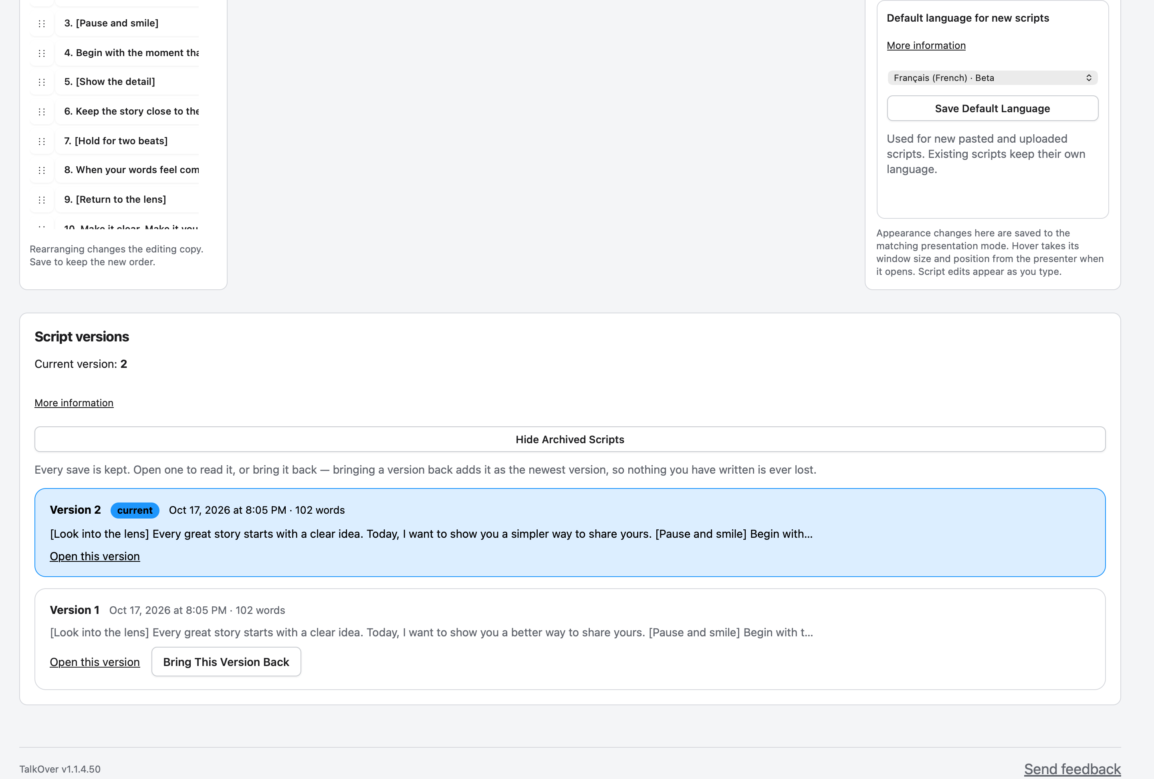Screen dimensions: 1154x779
Task: Open the Français (French) · Beta language dropdown
Action: pos(992,78)
